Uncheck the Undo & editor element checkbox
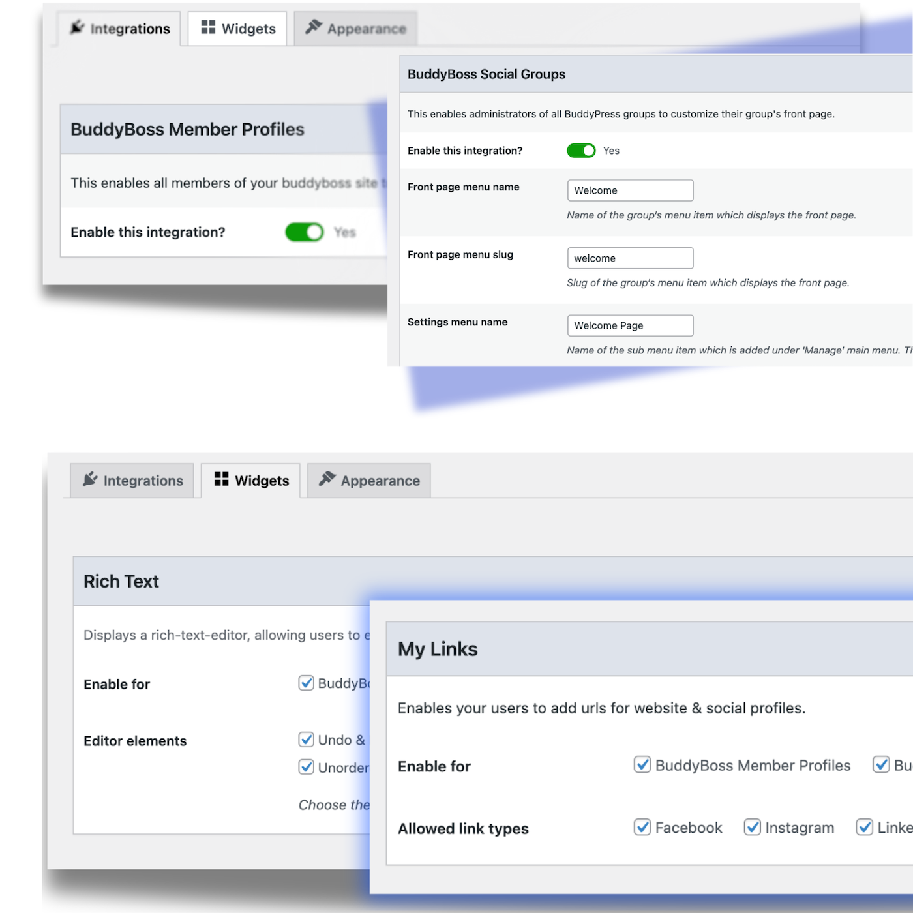The width and height of the screenshot is (913, 913). pyautogui.click(x=307, y=739)
